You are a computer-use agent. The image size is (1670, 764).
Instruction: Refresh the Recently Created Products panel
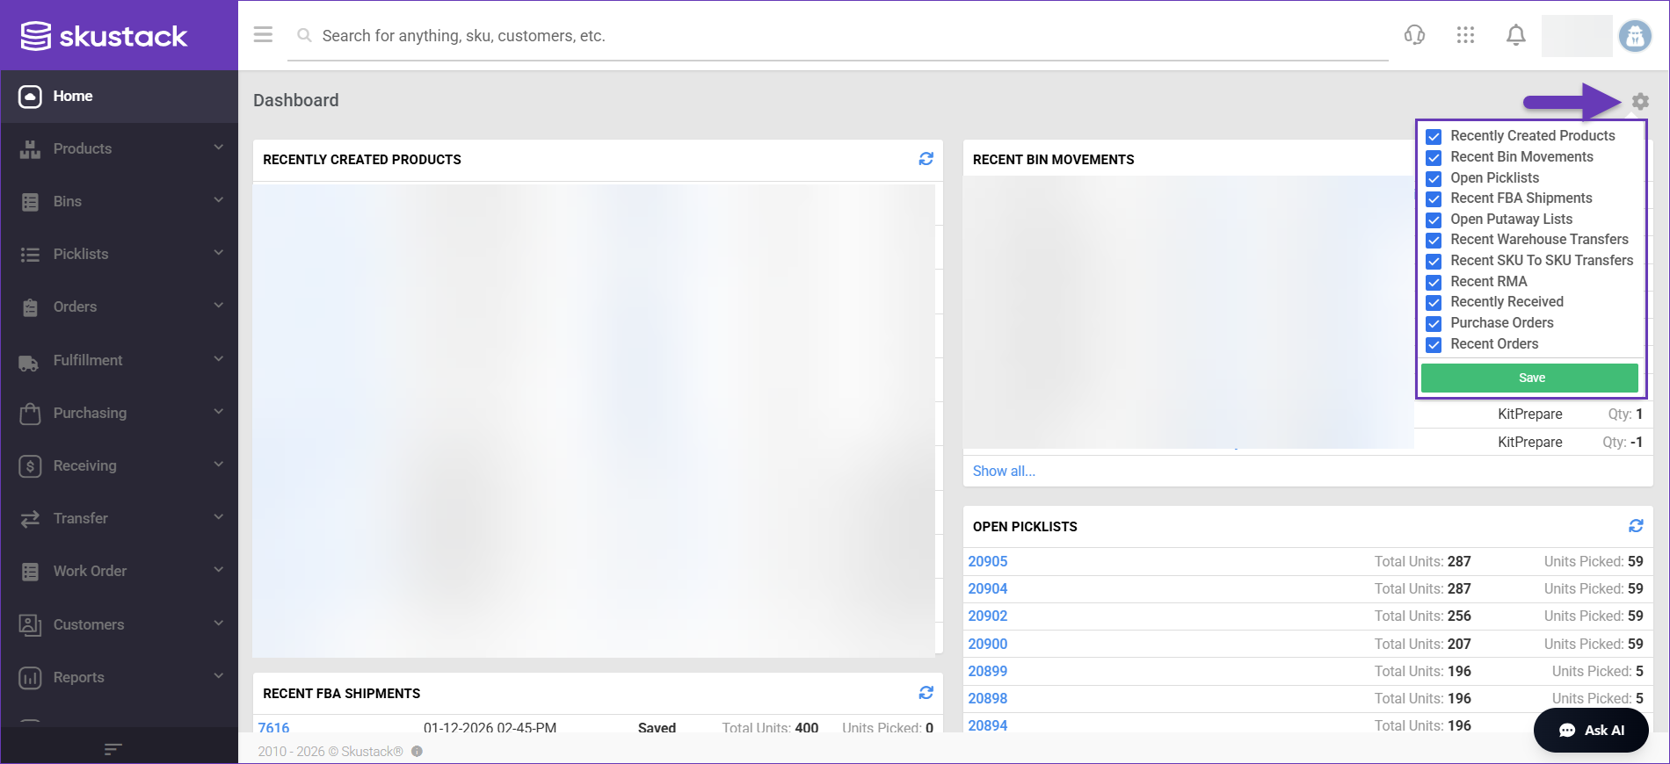click(926, 159)
